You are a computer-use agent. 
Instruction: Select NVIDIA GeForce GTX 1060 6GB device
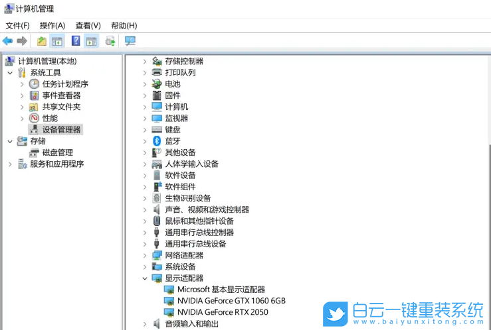click(231, 301)
